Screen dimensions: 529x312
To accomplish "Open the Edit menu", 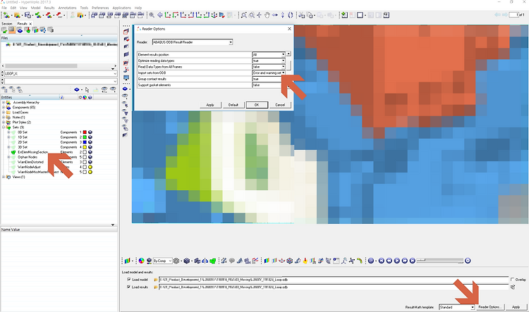I will (13, 8).
